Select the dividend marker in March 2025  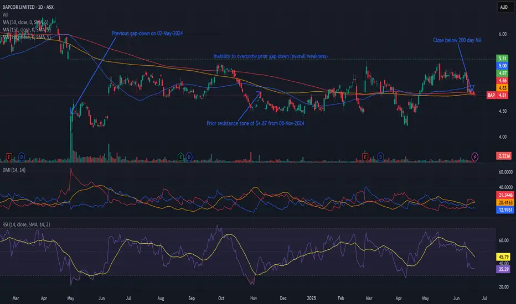point(380,157)
